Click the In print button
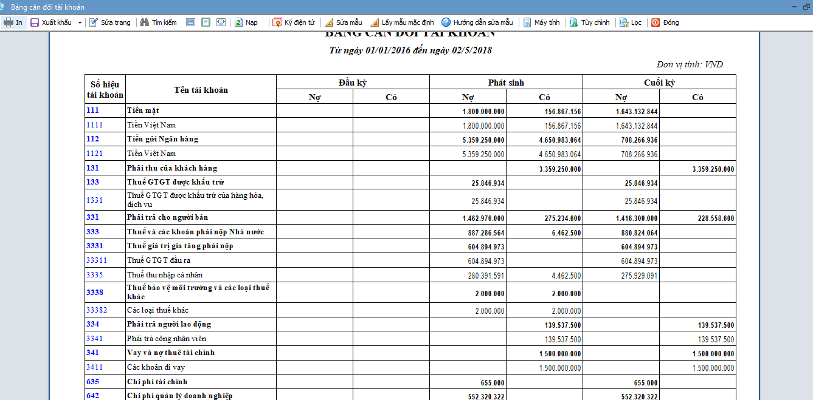This screenshot has width=813, height=400. tap(13, 22)
